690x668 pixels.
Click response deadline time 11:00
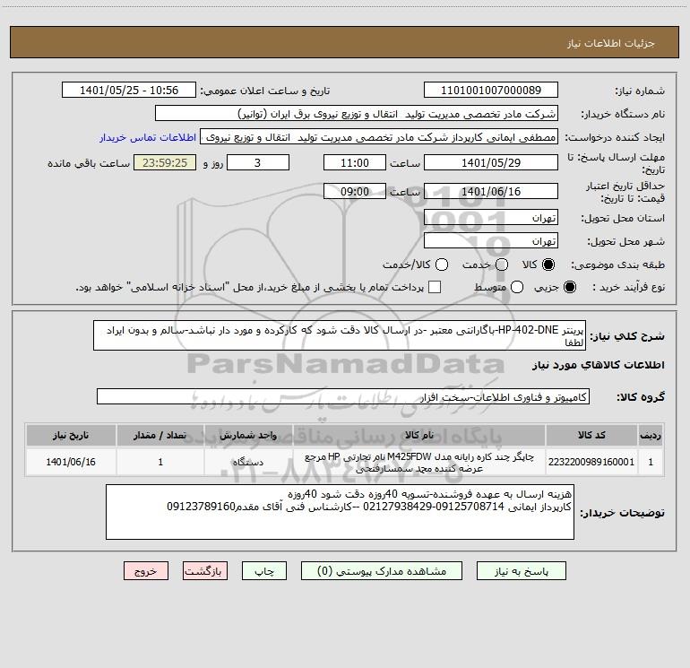click(355, 162)
